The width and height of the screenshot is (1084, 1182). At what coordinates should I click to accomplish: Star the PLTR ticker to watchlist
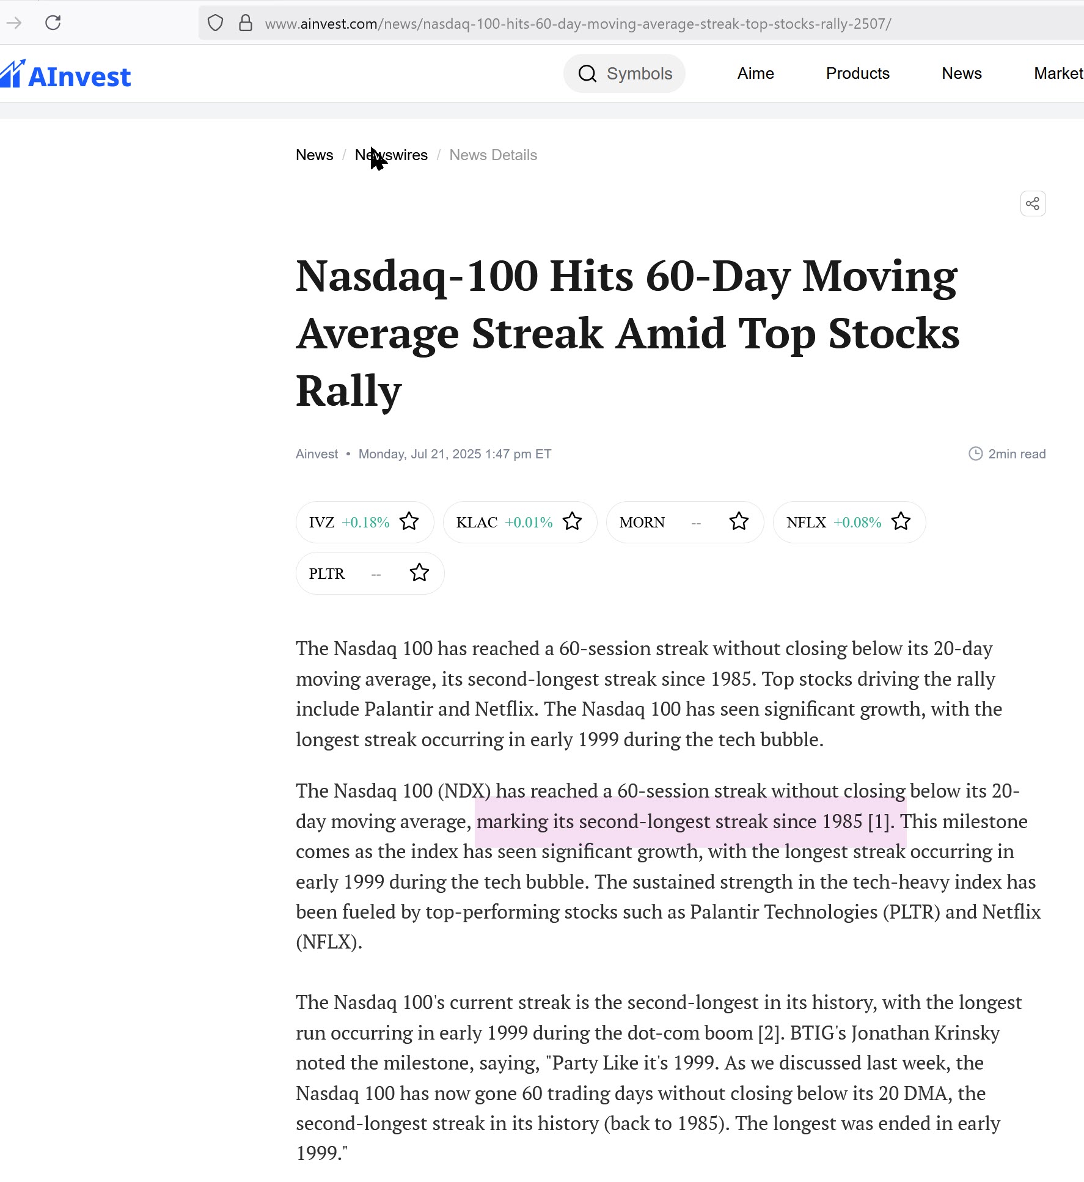[x=419, y=573]
